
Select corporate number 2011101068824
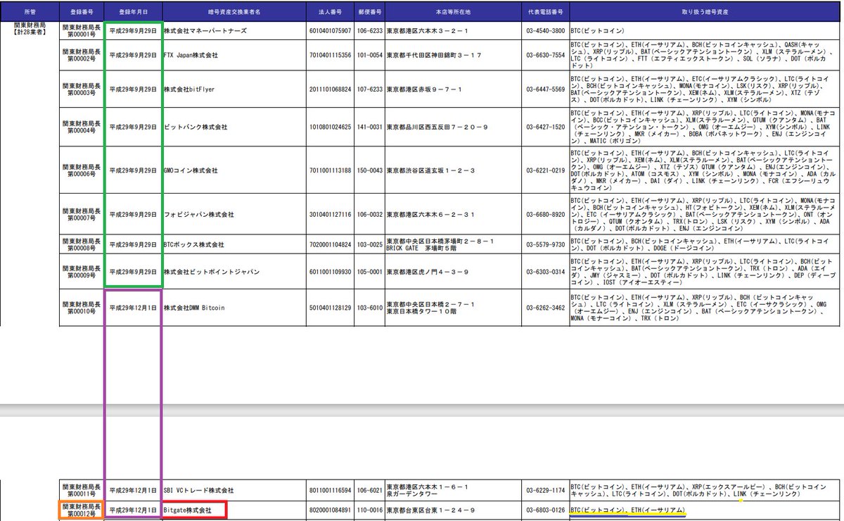329,89
